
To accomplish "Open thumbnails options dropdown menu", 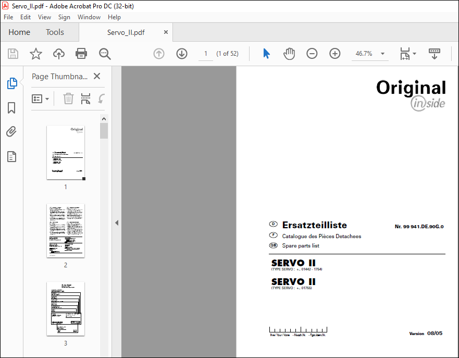I will (x=40, y=99).
